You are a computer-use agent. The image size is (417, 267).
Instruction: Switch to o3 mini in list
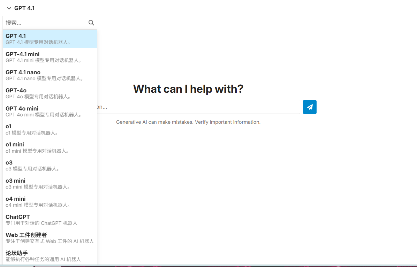[x=50, y=184]
